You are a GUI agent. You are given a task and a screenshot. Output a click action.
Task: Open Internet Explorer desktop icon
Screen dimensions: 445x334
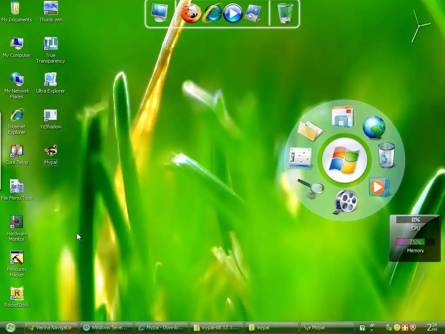tap(17, 122)
